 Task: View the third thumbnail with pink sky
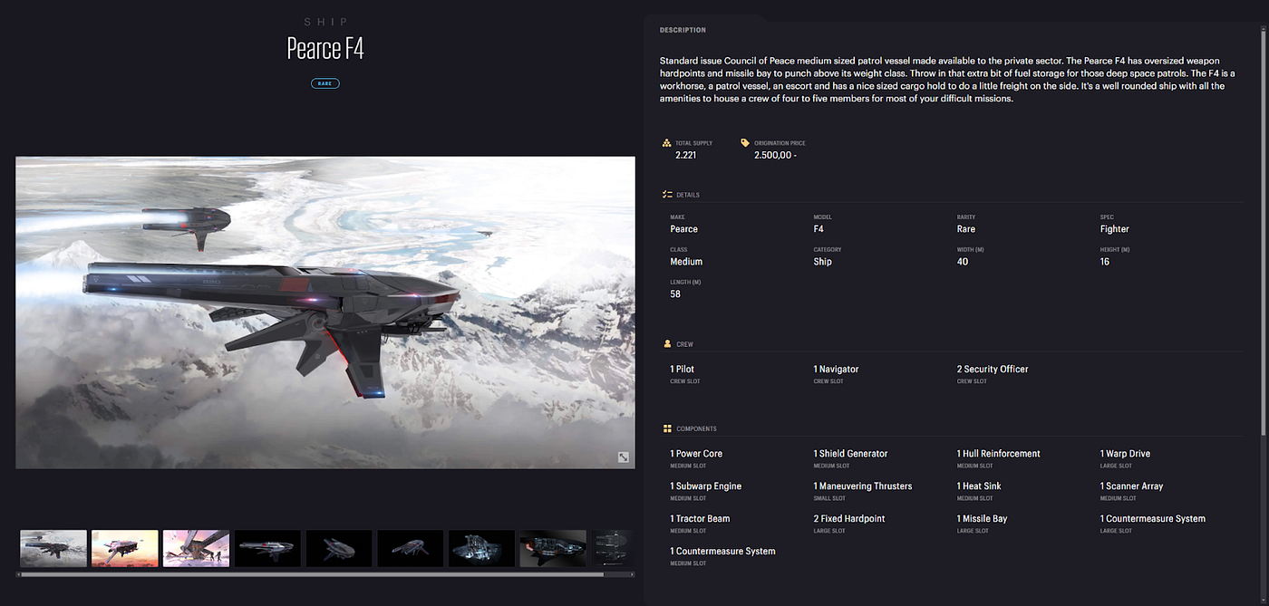196,548
